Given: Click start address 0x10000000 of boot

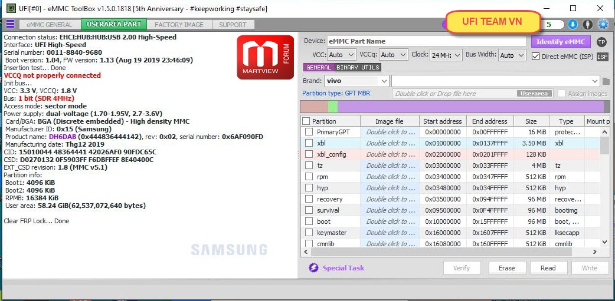Looking at the screenshot, I should 443,221.
